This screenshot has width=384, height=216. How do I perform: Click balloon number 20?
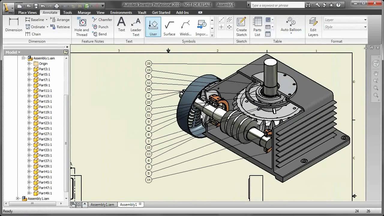coord(148,64)
